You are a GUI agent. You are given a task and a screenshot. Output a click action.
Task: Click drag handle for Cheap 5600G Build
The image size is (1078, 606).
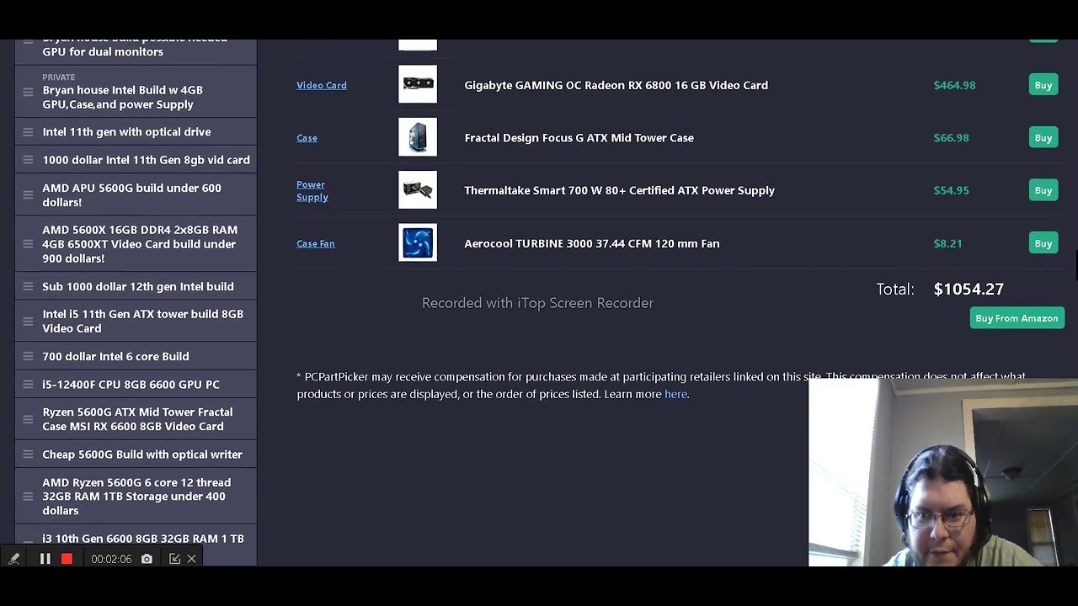pyautogui.click(x=28, y=454)
